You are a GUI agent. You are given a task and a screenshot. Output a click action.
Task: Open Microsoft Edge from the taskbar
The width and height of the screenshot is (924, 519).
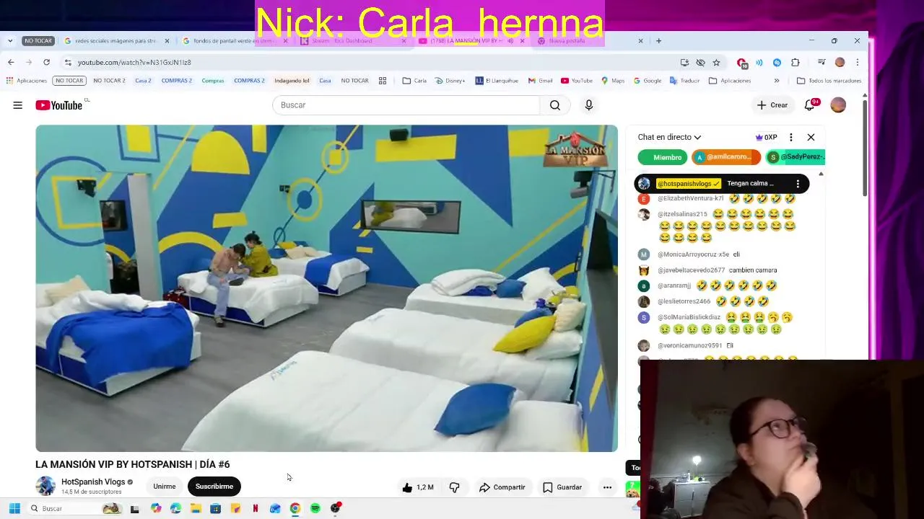175,508
